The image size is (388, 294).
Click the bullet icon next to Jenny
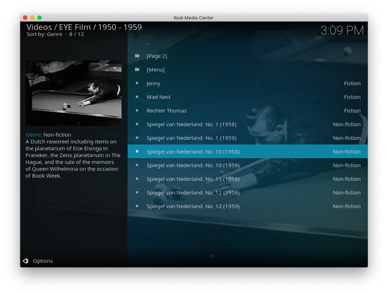coord(137,83)
